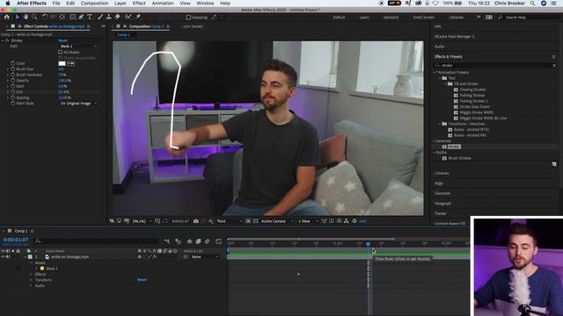Click the white Color swatch for Stroke
Screen dimensions: 563x316
62,63
